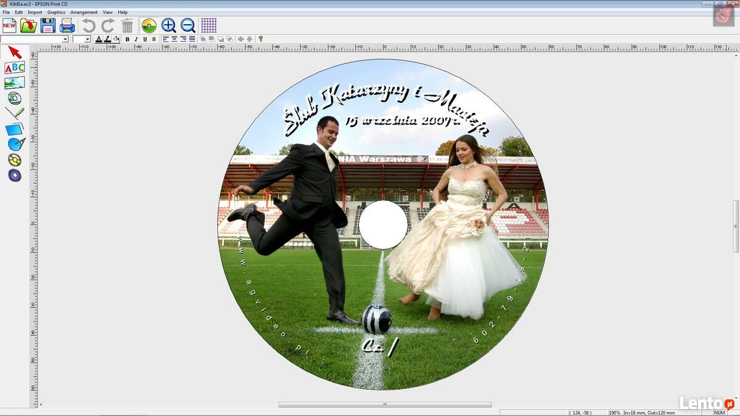Click the horizontal scrollbar at the bottom
Image resolution: width=740 pixels, height=416 pixels.
click(x=385, y=405)
